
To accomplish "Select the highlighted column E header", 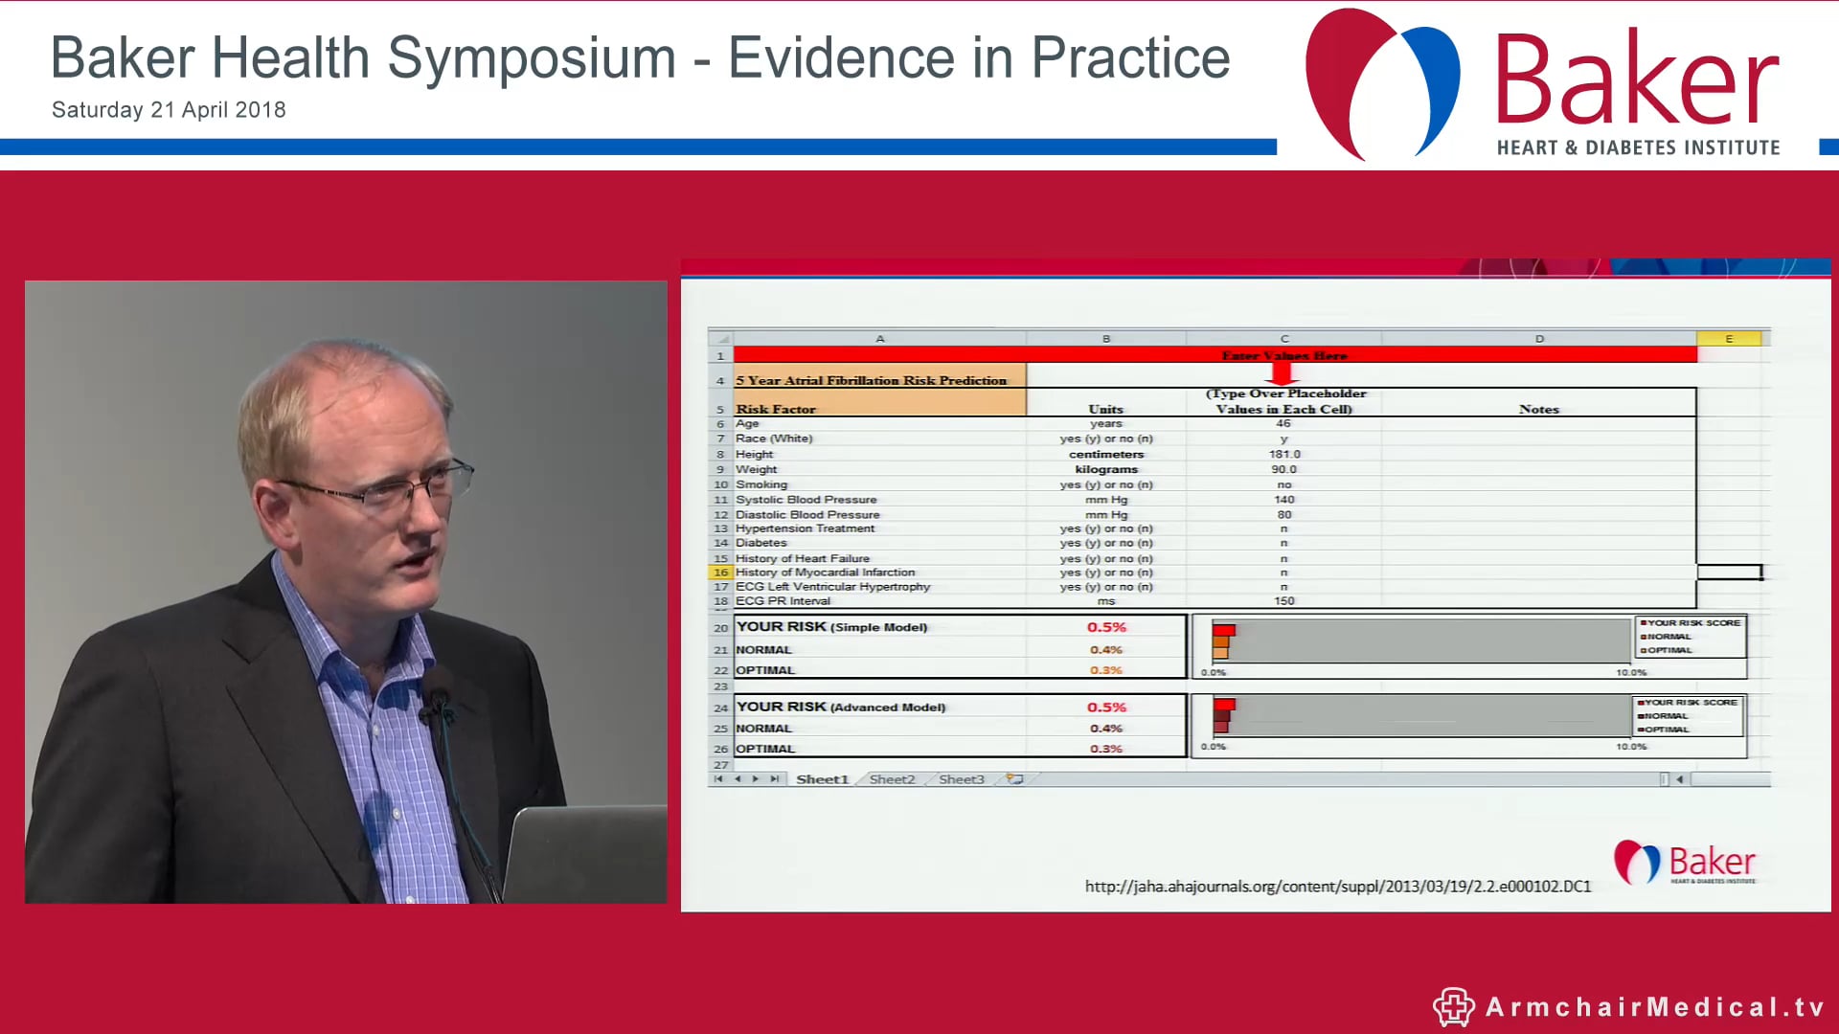I will 1730,337.
